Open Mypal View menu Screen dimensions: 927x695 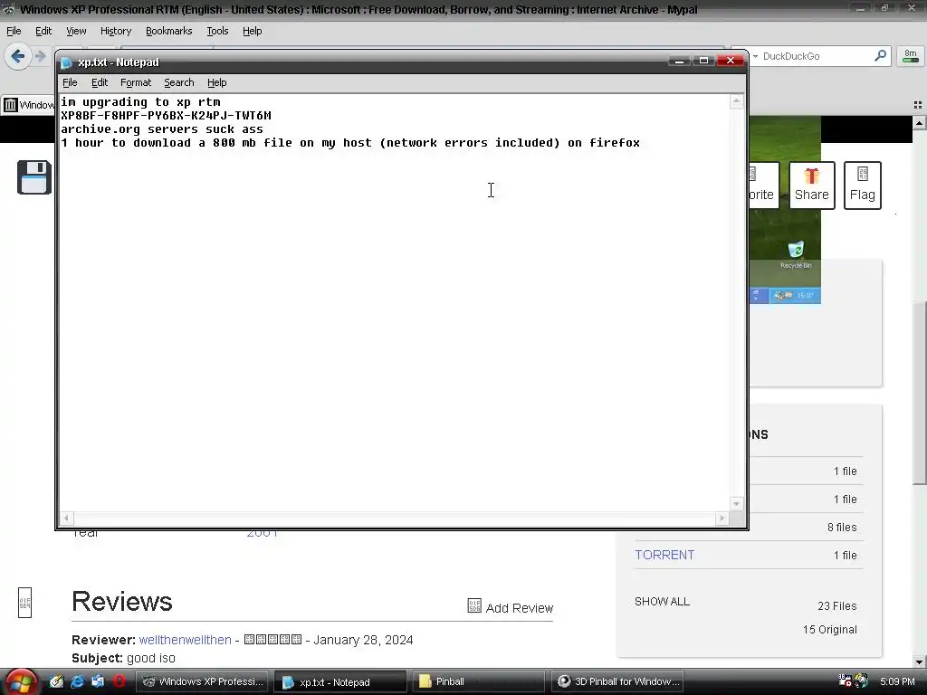[x=76, y=31]
